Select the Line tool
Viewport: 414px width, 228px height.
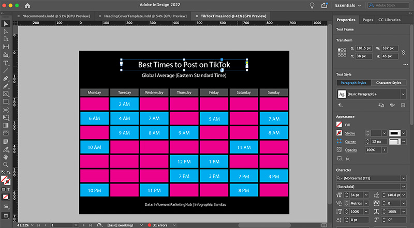click(6, 70)
